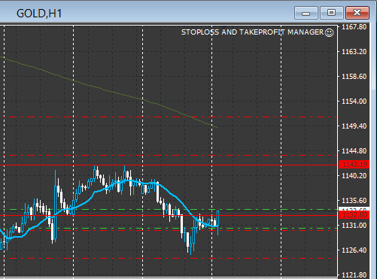Restore the GOLD,H1 chart window size

click(x=332, y=13)
